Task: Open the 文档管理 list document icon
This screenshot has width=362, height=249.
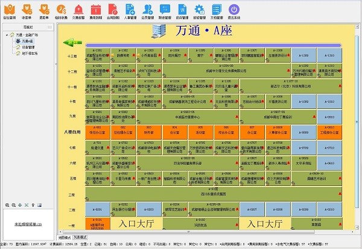Action: pos(217,10)
